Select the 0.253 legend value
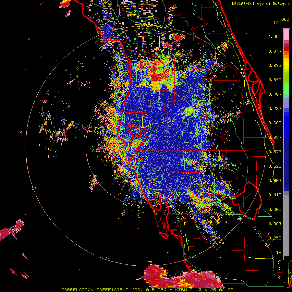Screen dimensions: 292x292 pyautogui.click(x=275, y=238)
